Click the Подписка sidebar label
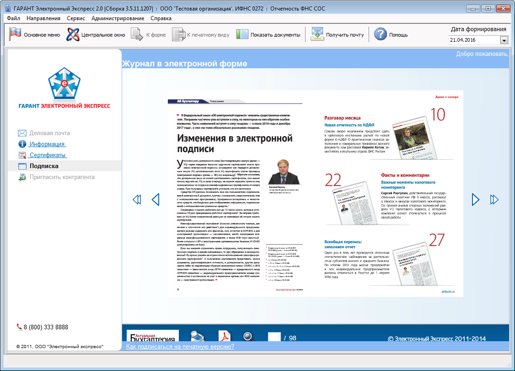Image resolution: width=515 pixels, height=371 pixels. pyautogui.click(x=44, y=166)
